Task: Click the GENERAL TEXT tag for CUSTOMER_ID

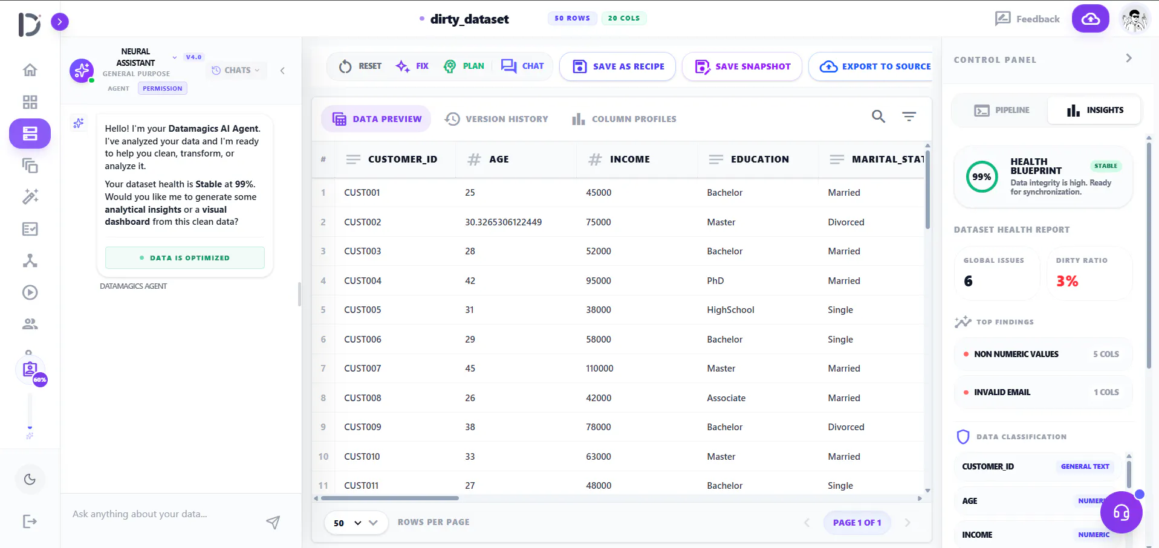Action: 1085,466
